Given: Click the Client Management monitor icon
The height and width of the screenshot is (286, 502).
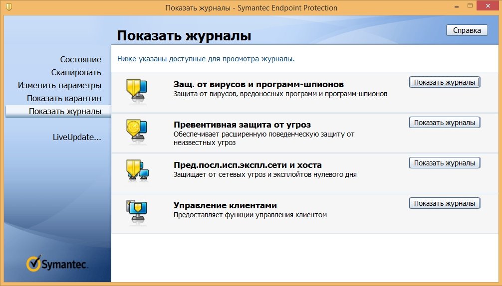Looking at the screenshot, I should (x=137, y=212).
